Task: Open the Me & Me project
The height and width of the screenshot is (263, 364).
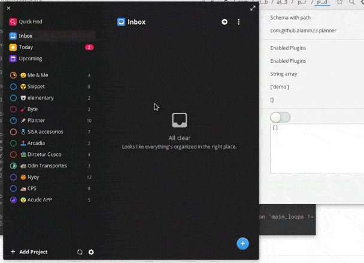Action: (x=51, y=75)
